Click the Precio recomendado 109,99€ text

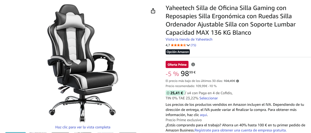coord(191,86)
